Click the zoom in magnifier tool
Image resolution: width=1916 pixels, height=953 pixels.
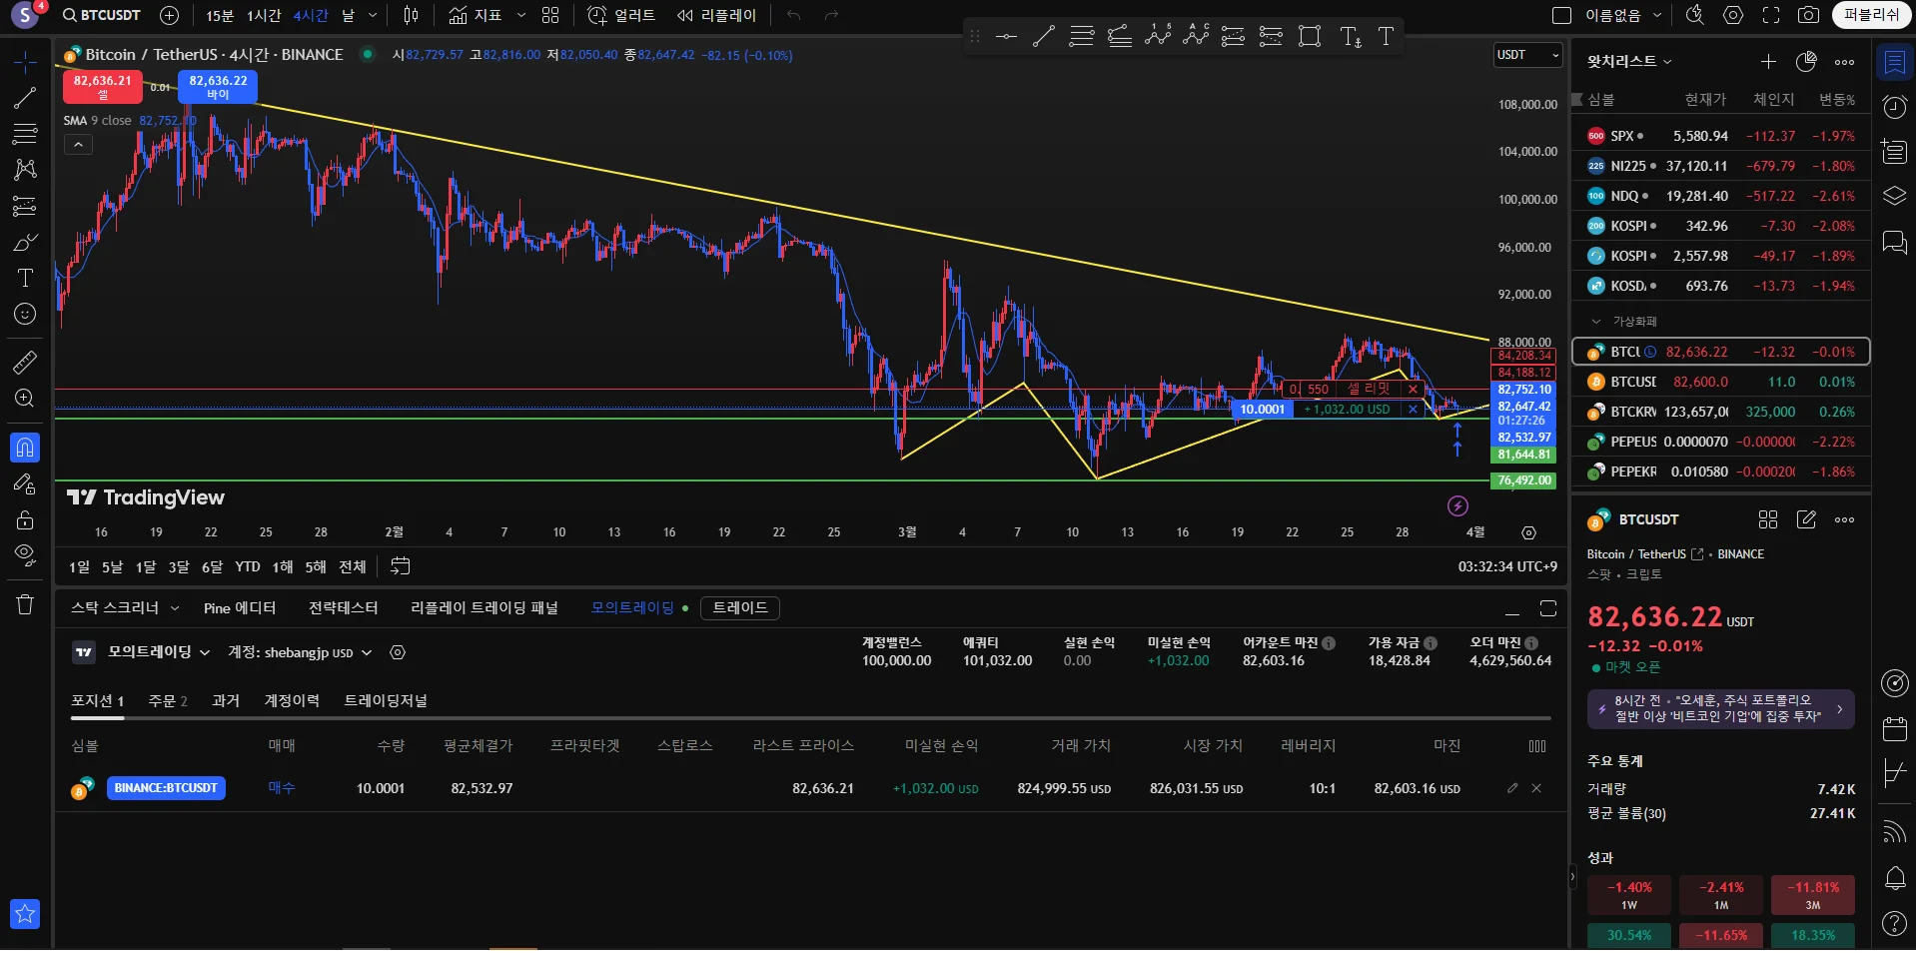pyautogui.click(x=25, y=400)
